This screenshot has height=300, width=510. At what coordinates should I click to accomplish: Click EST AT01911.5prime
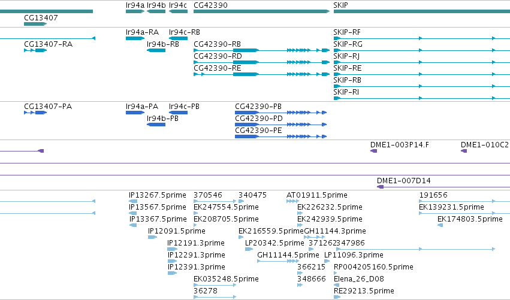coord(317,195)
